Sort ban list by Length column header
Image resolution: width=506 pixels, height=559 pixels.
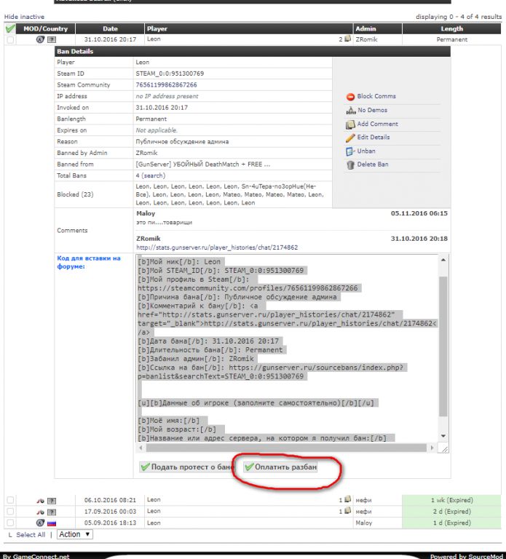[x=451, y=29]
